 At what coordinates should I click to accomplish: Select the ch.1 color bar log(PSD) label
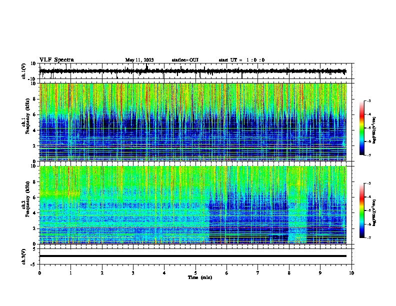pyautogui.click(x=374, y=130)
